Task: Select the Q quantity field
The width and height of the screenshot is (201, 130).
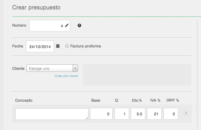Action: [122, 114]
